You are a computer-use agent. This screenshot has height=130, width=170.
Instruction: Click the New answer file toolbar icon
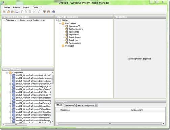pos(5,12)
